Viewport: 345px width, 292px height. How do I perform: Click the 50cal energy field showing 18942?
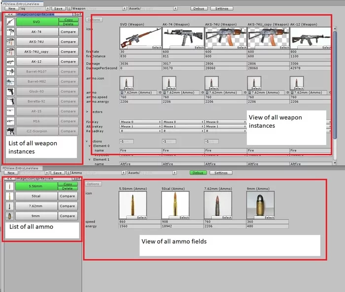tap(182, 226)
